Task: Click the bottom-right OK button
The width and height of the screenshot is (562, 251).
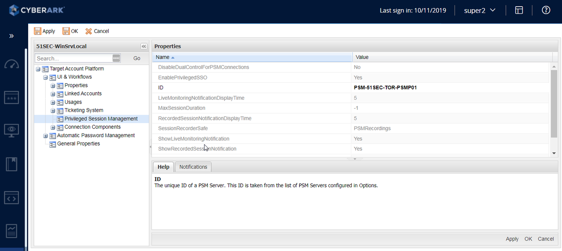Action: [528, 239]
